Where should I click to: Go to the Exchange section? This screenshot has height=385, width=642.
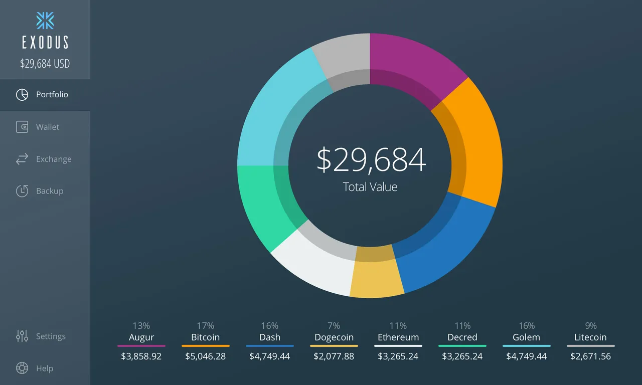click(45, 159)
